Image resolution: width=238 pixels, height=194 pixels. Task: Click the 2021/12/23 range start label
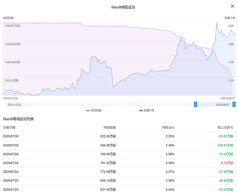[14, 105]
